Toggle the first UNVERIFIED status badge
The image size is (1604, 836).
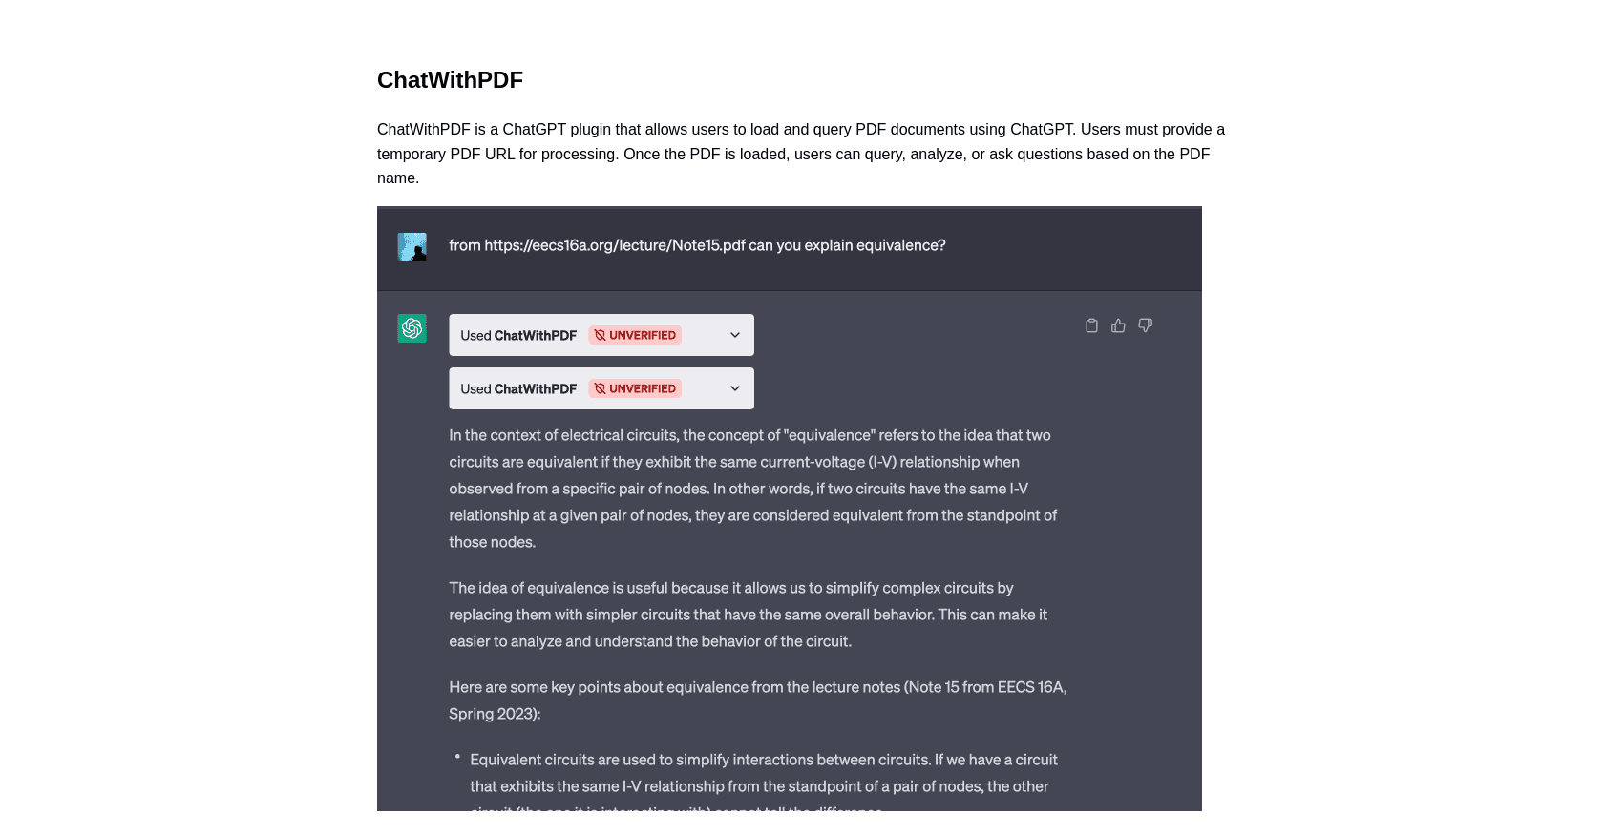[x=634, y=335]
